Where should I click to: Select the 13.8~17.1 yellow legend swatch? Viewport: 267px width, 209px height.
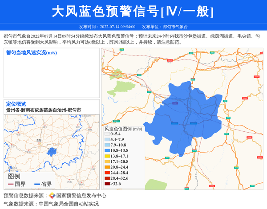point(107,156)
